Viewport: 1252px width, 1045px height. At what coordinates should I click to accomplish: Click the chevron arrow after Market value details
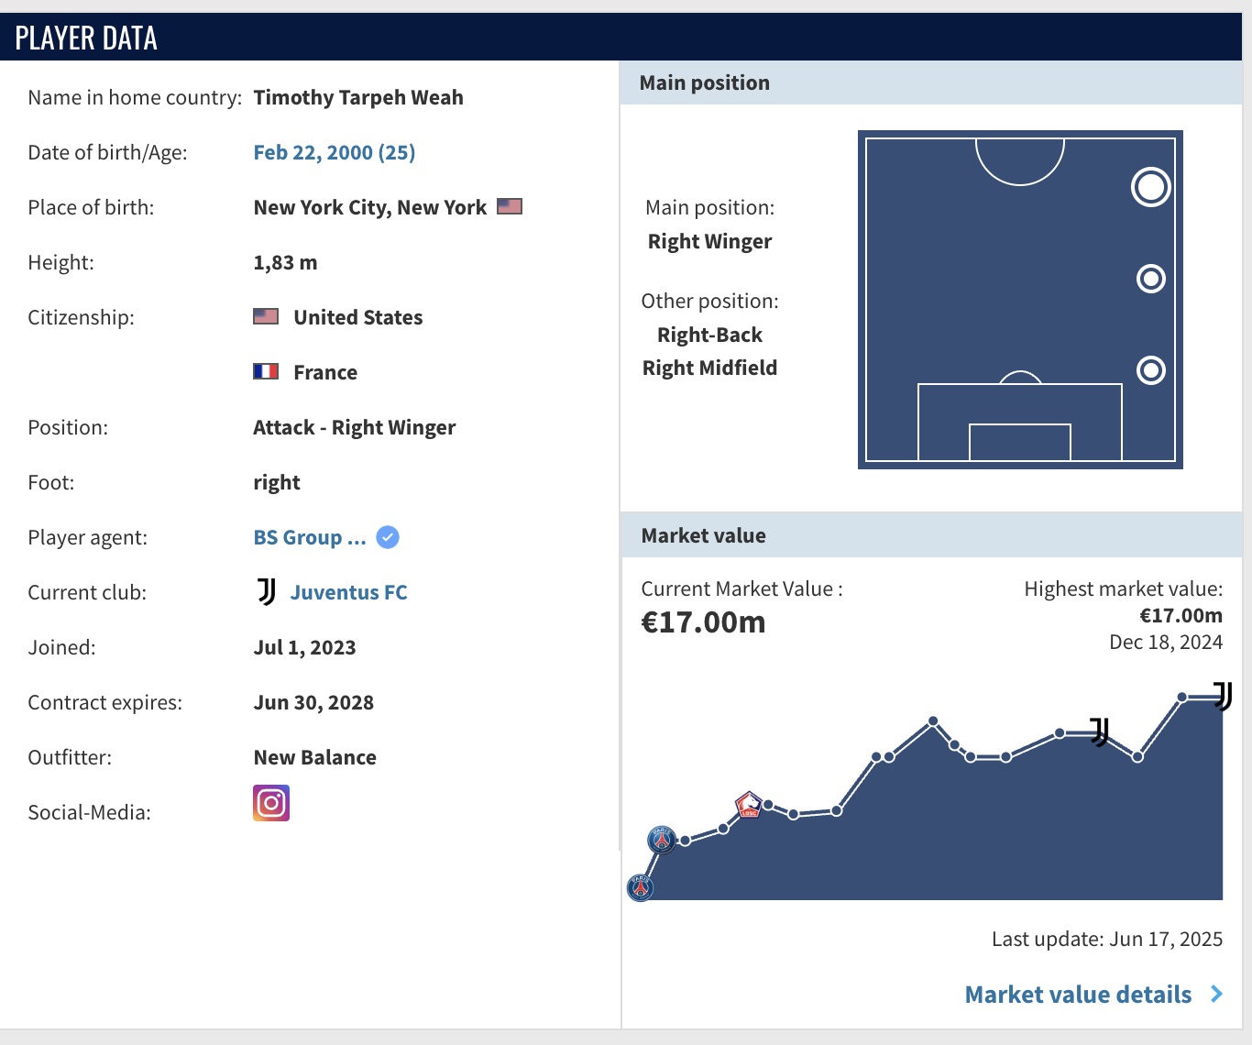[1216, 994]
